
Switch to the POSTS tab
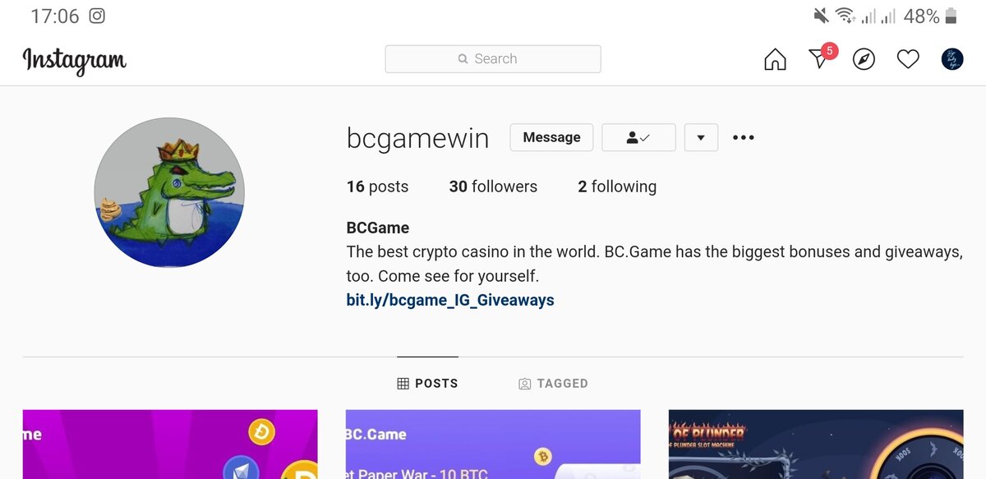[427, 383]
